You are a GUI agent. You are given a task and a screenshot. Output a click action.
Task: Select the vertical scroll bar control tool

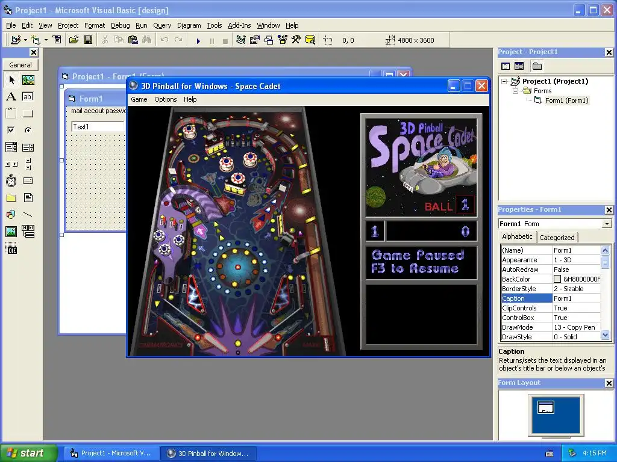(x=28, y=164)
